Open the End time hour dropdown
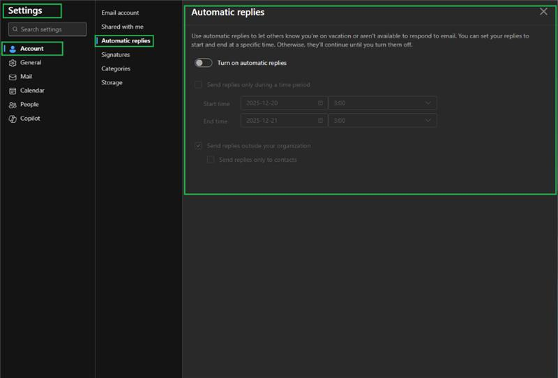This screenshot has height=378, width=558. click(382, 121)
